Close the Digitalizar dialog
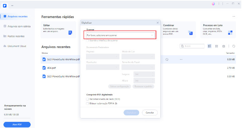 click(x=158, y=23)
